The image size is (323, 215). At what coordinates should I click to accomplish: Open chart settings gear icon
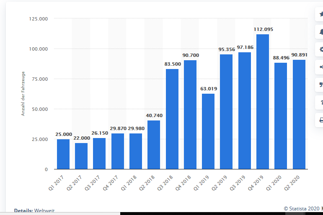tap(321, 49)
